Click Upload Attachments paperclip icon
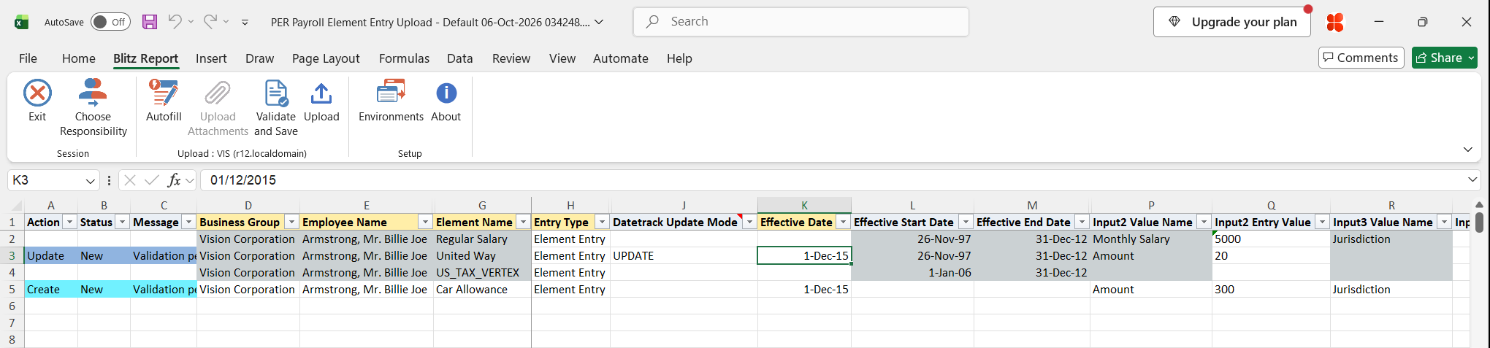The height and width of the screenshot is (348, 1490). (x=218, y=93)
